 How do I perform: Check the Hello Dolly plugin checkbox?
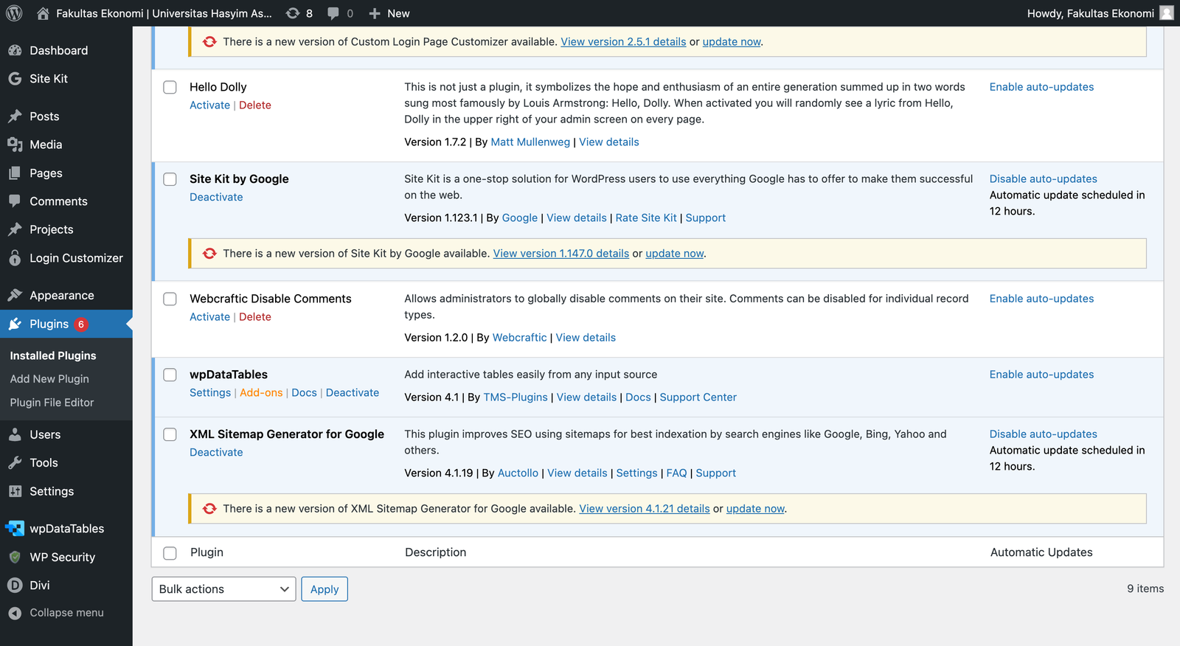[170, 87]
